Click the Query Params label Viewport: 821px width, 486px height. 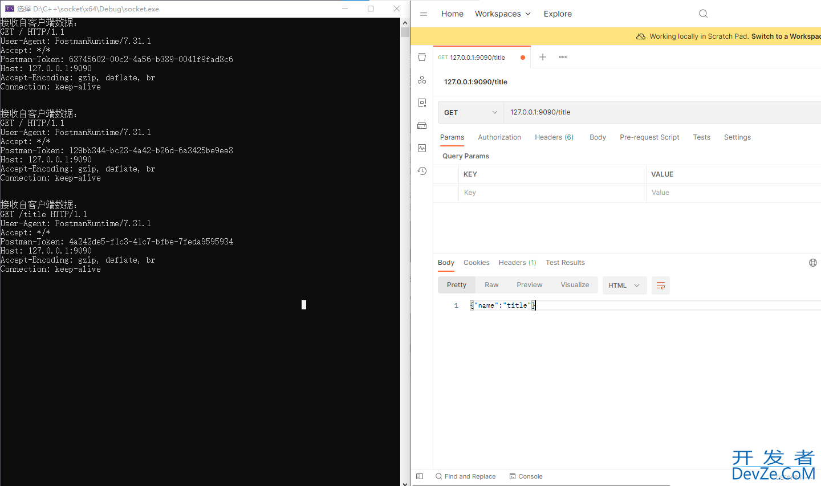[x=466, y=156]
